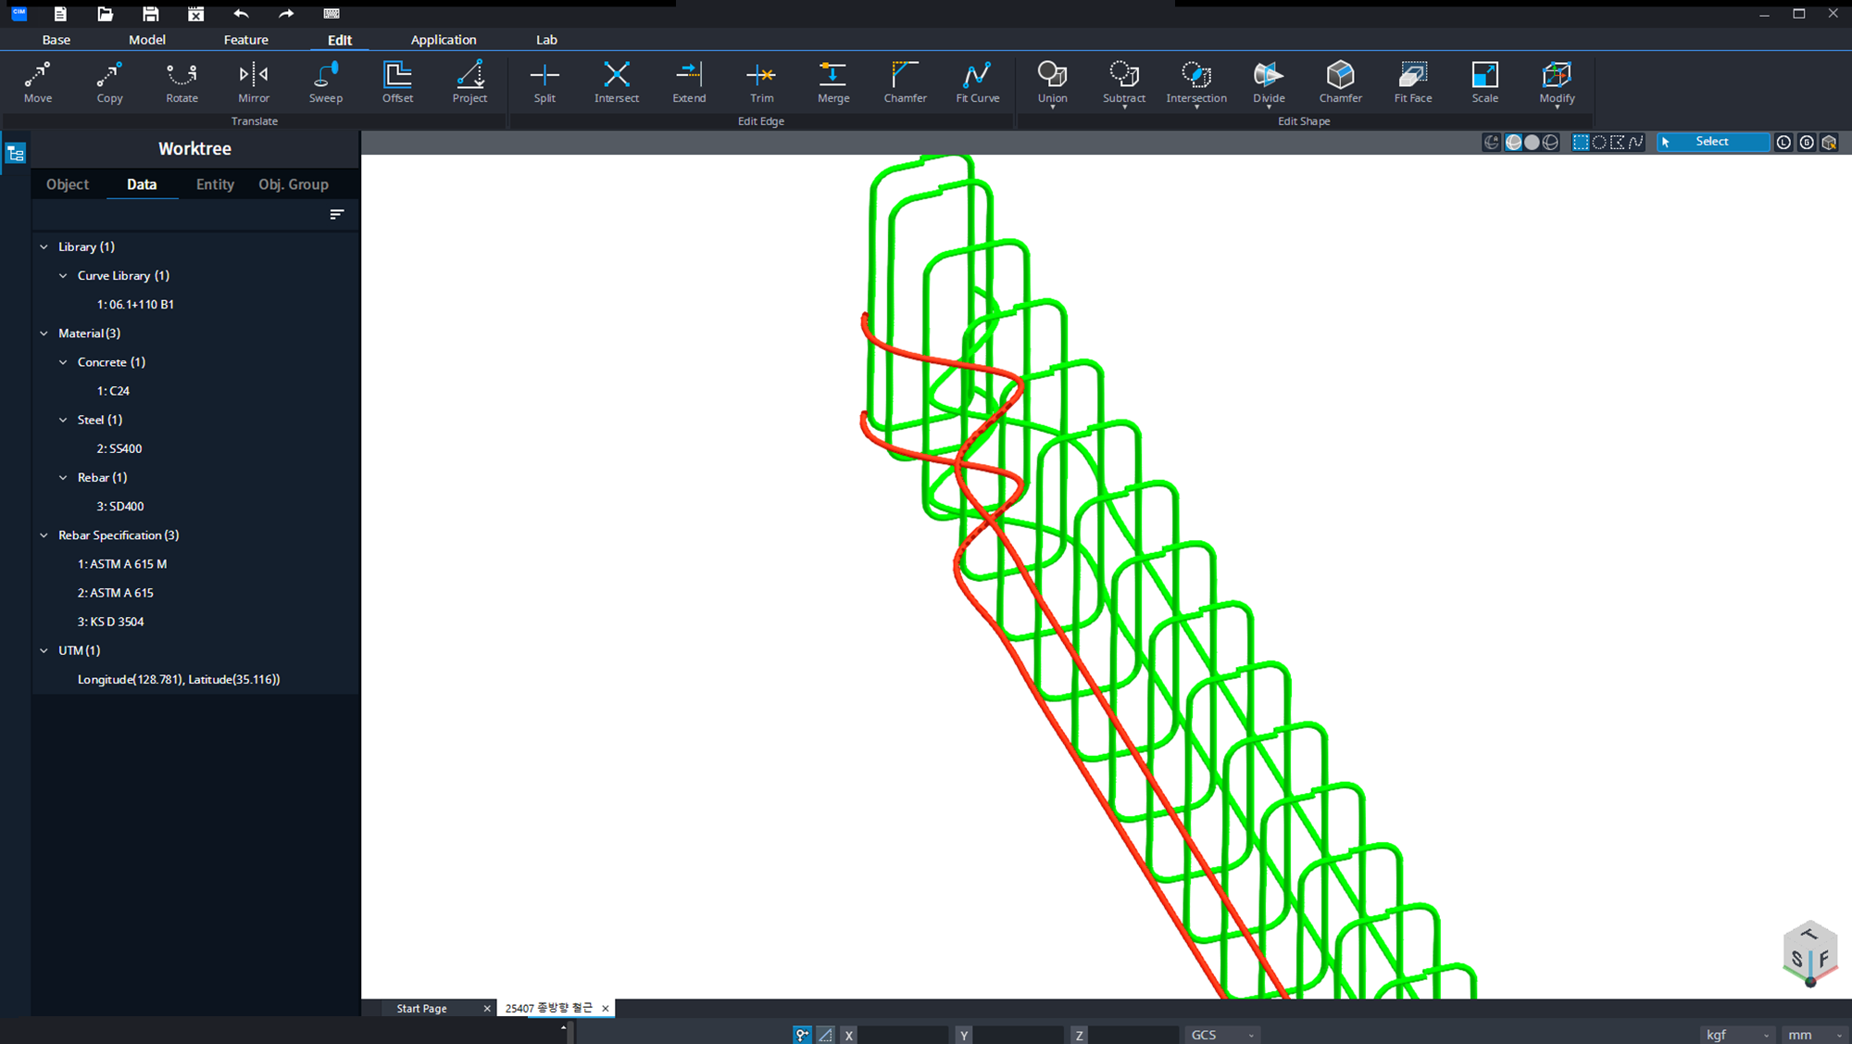Open Modify dropdown tool
Screen dimensions: 1852x1044
pyautogui.click(x=1557, y=83)
